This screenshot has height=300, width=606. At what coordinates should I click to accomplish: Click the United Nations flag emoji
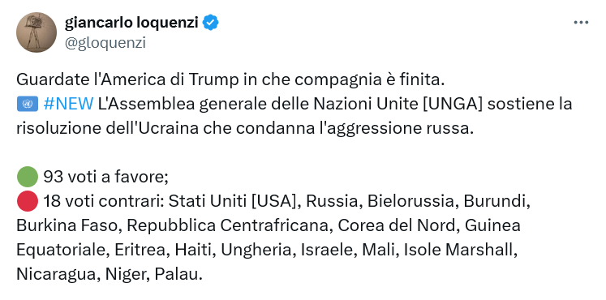coord(28,105)
